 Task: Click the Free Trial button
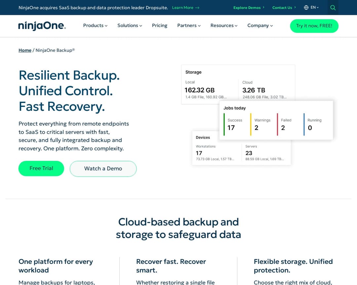click(x=41, y=169)
